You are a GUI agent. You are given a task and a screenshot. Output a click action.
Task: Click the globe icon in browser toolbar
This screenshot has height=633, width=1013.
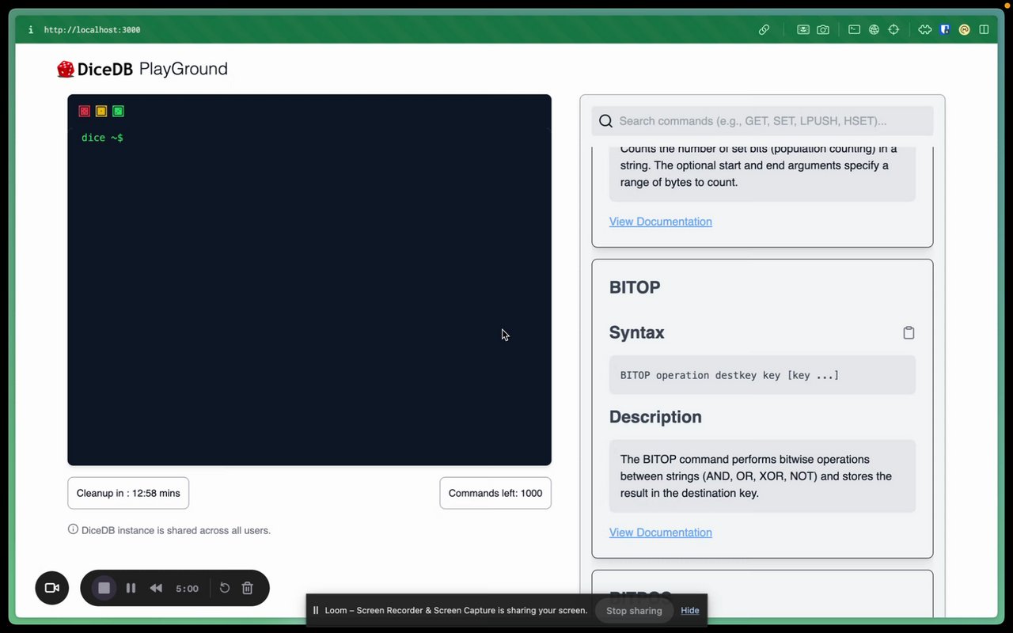click(874, 29)
